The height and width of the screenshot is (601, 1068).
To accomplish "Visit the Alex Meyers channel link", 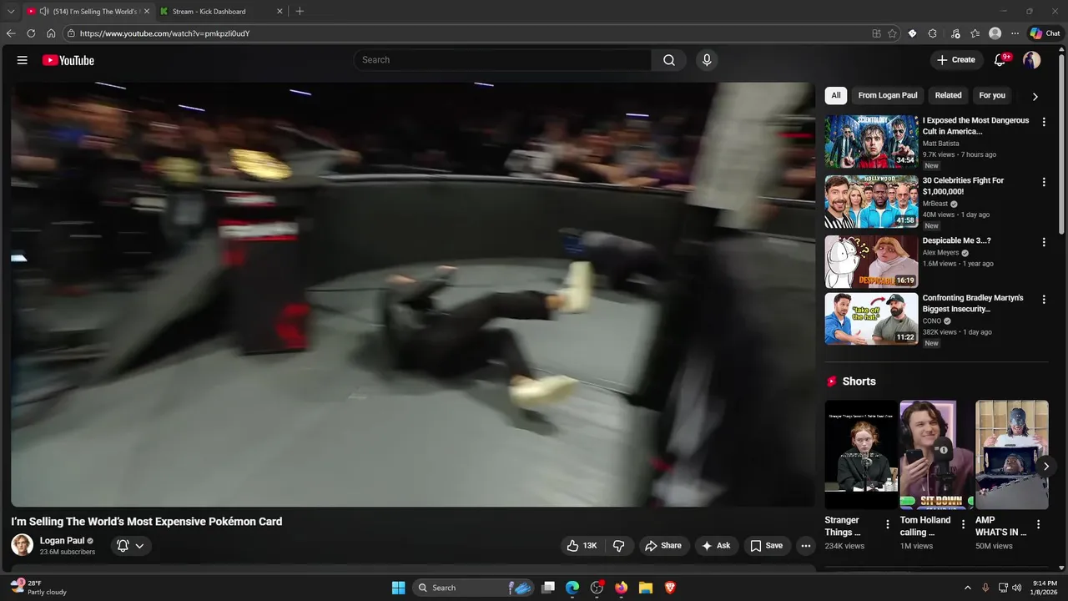I will tap(940, 253).
